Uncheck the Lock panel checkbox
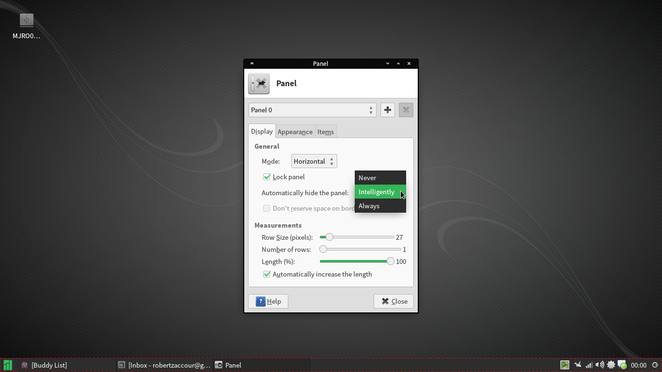662x372 pixels. [x=267, y=177]
